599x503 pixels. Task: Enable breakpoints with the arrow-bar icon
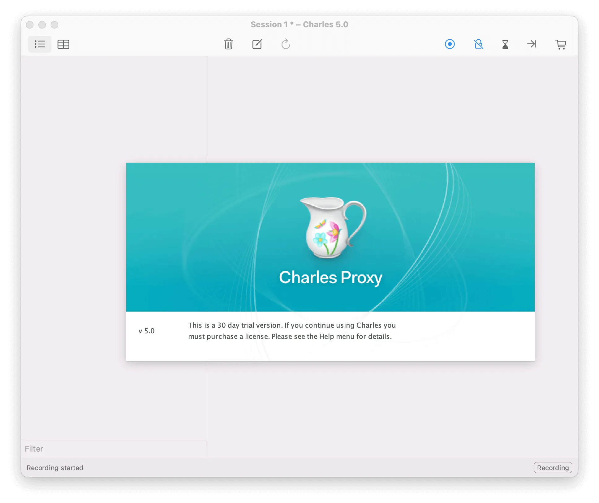coord(532,44)
